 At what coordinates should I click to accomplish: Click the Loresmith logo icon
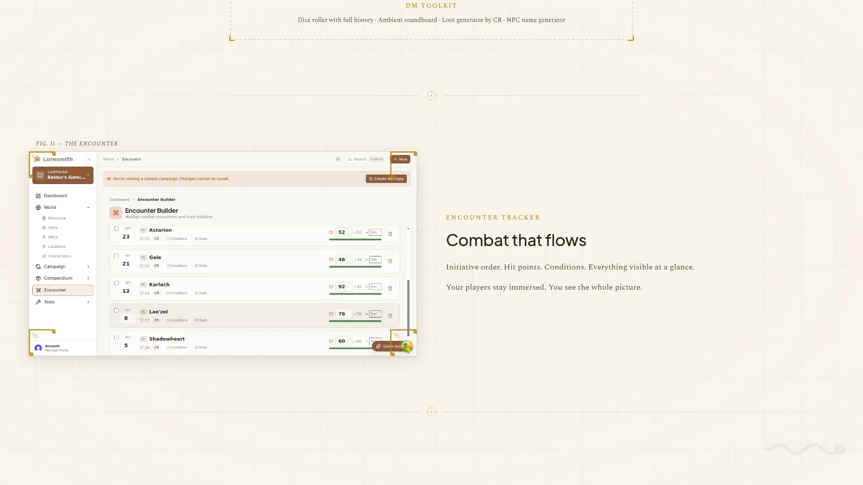click(x=38, y=159)
